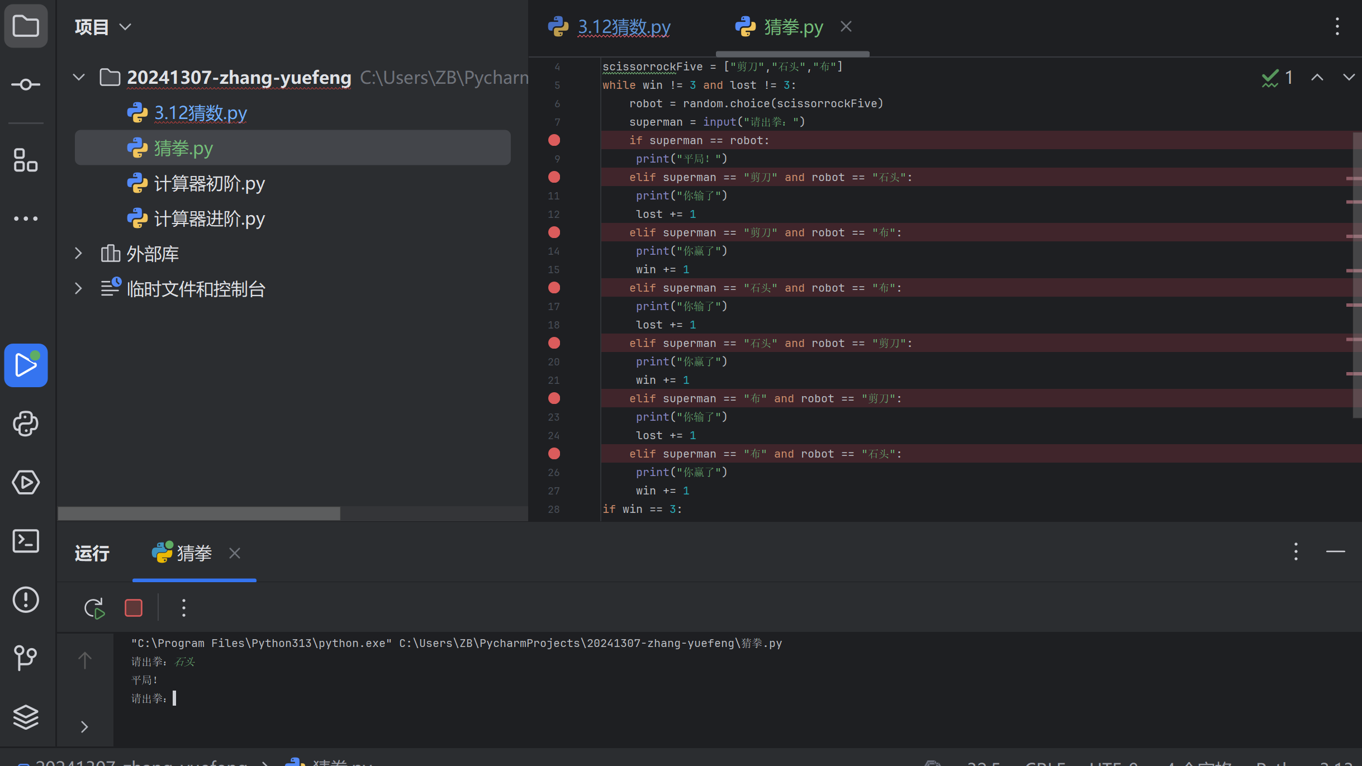The height and width of the screenshot is (766, 1362).
Task: Click the Rerun program icon
Action: (x=94, y=608)
